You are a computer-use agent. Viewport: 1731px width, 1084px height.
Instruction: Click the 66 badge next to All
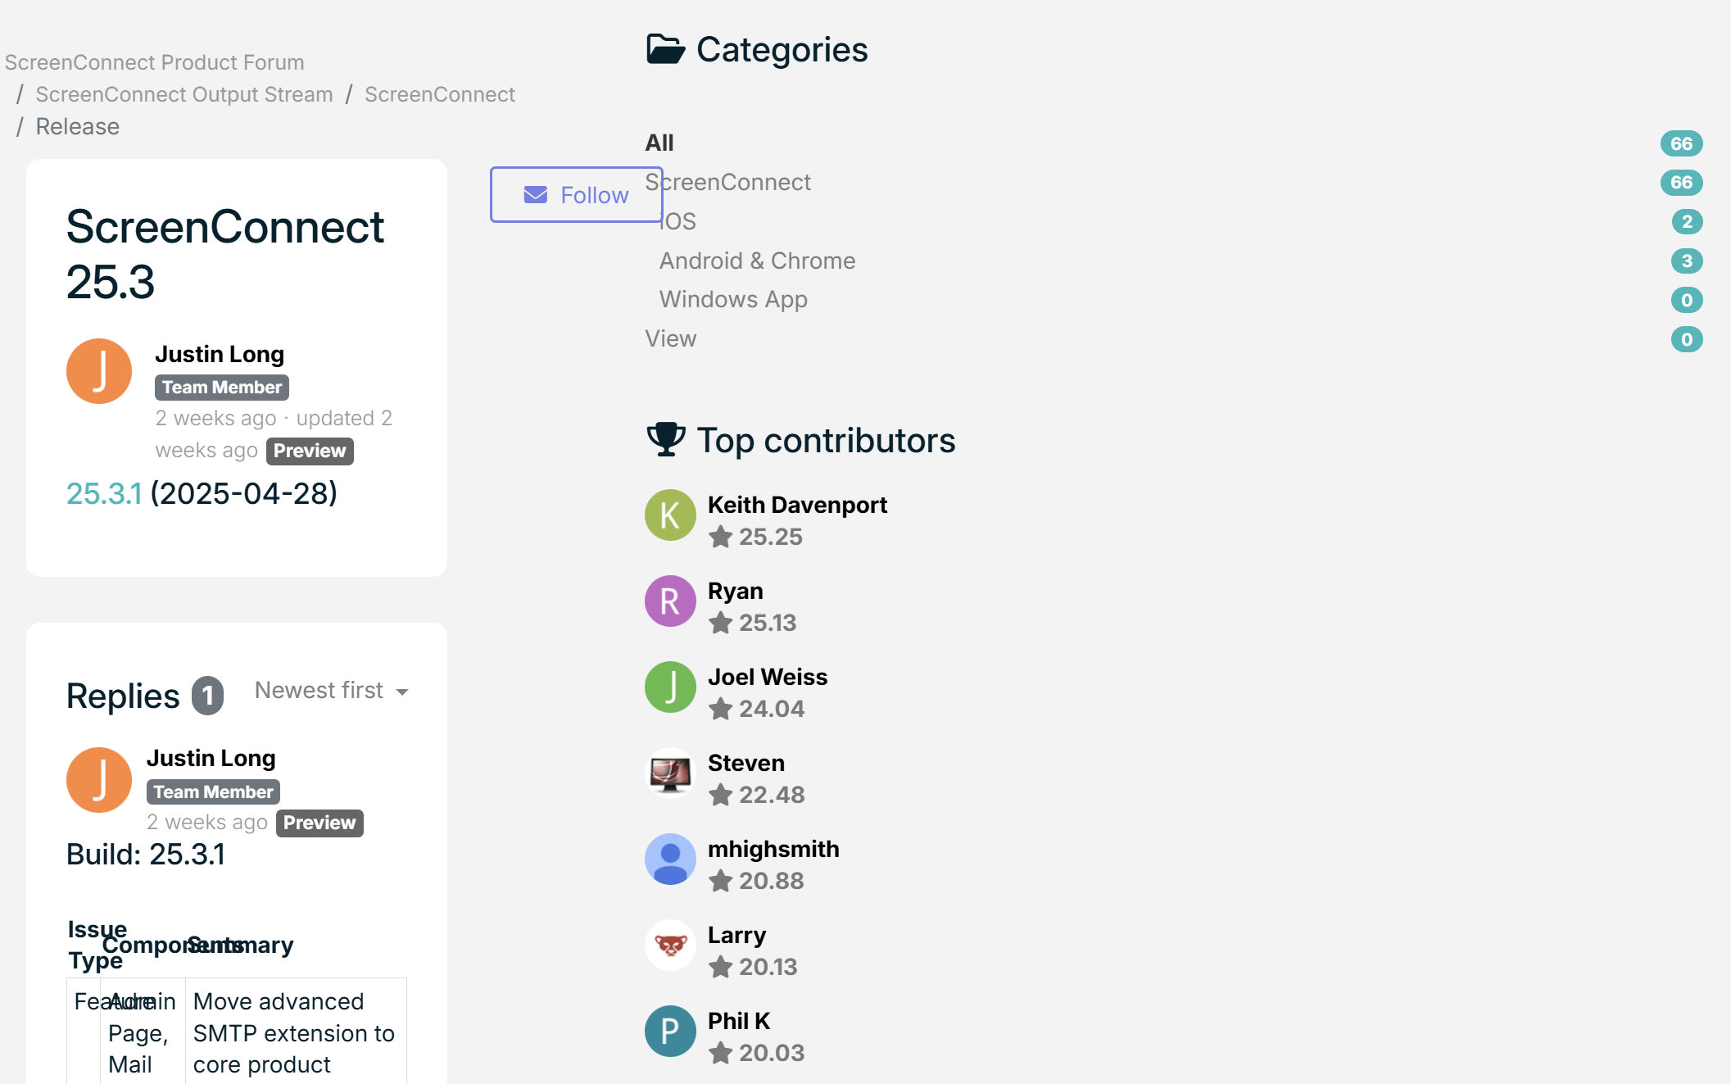[1681, 143]
